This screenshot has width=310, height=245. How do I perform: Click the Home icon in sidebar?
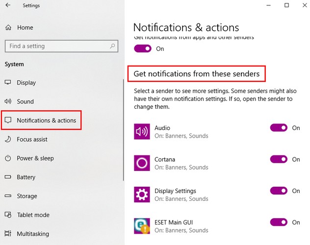coord(8,27)
